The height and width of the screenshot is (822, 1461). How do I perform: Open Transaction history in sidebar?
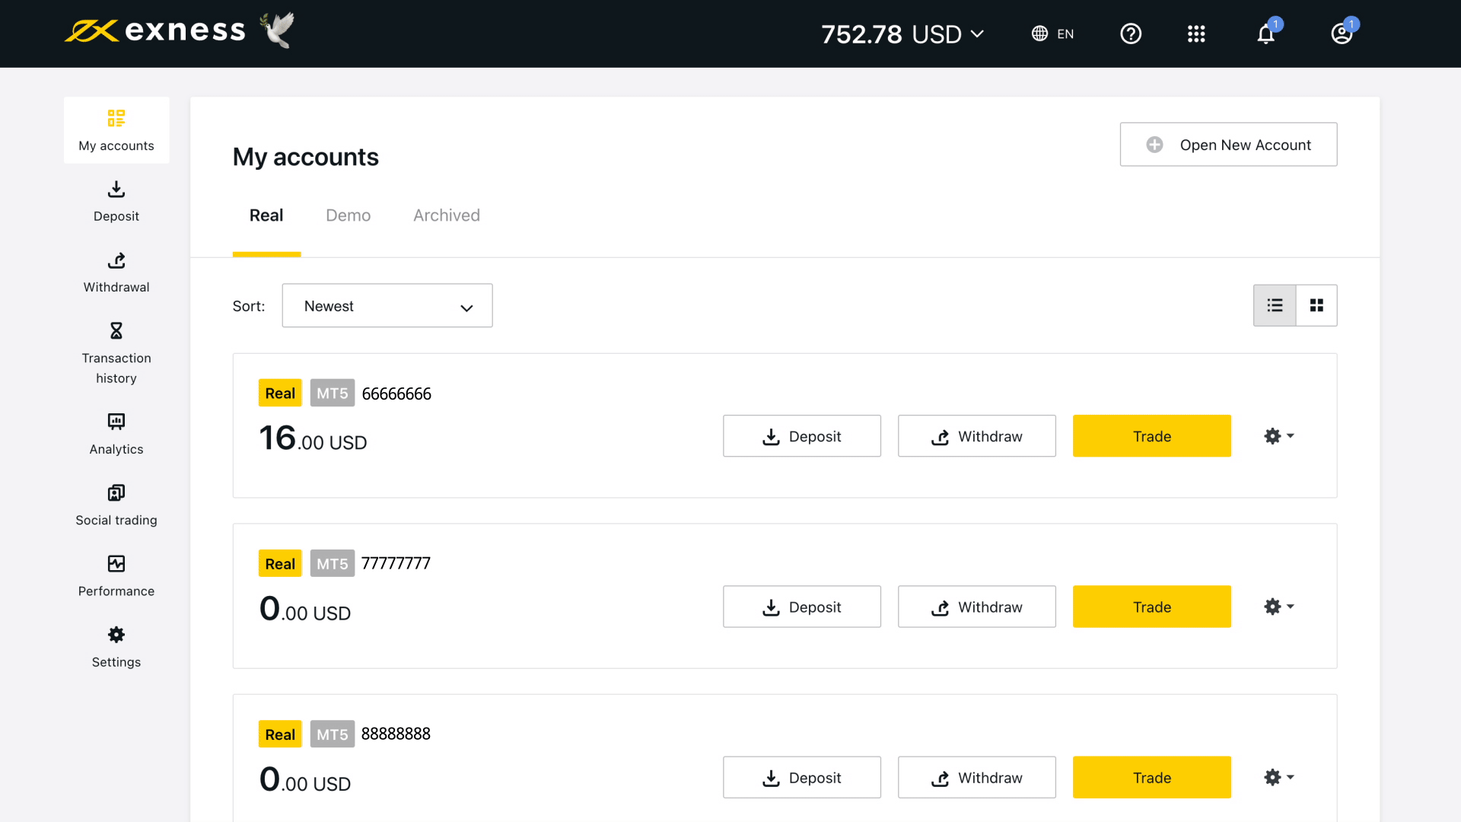pyautogui.click(x=116, y=352)
